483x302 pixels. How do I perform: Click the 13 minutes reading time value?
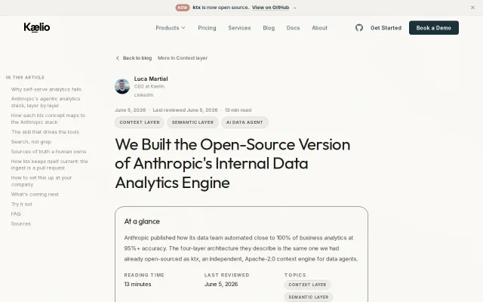[137, 284]
